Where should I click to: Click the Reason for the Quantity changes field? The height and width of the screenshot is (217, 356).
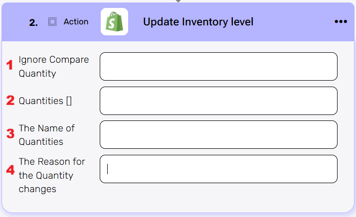218,169
